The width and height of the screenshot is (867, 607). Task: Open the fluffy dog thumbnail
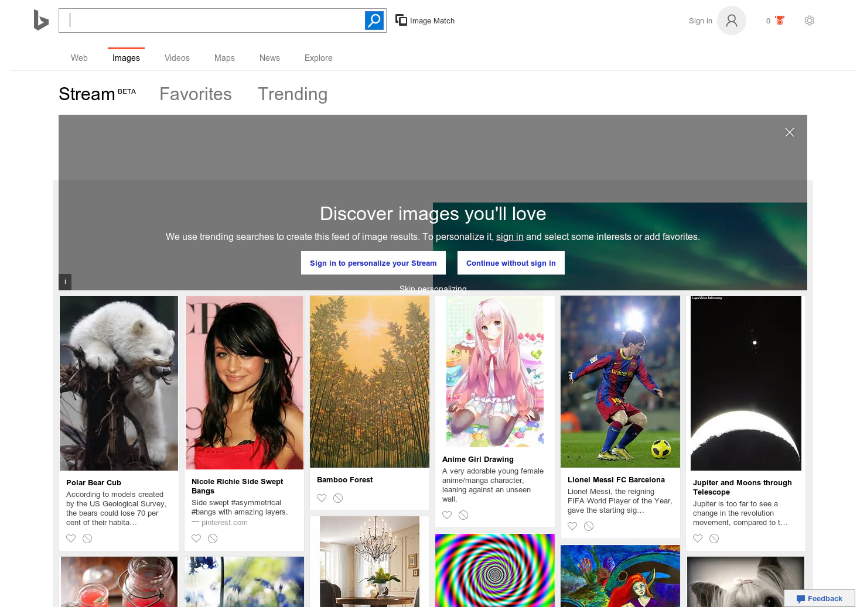coord(746,582)
